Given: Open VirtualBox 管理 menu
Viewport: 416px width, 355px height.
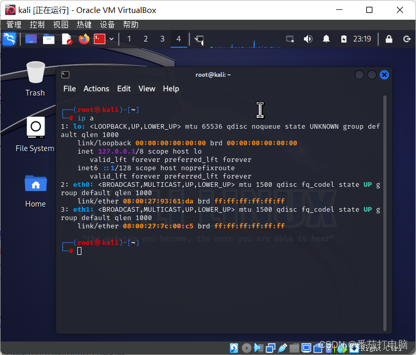Looking at the screenshot, I should (14, 25).
